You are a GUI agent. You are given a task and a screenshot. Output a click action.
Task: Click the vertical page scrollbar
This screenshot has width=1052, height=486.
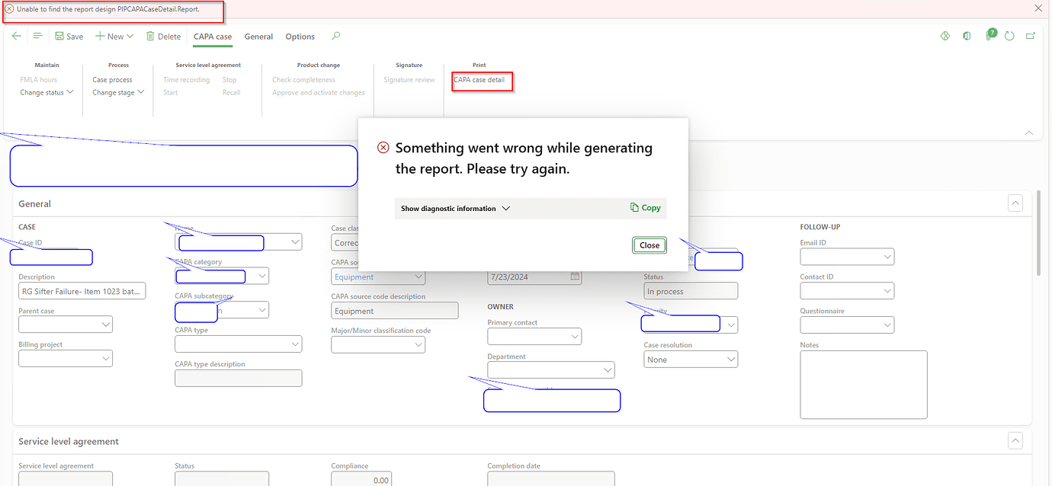[1038, 233]
